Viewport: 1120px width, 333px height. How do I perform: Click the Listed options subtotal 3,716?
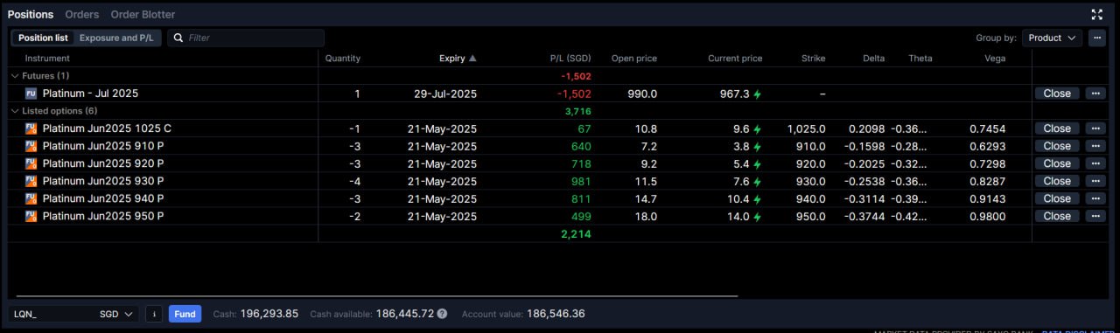click(x=578, y=111)
